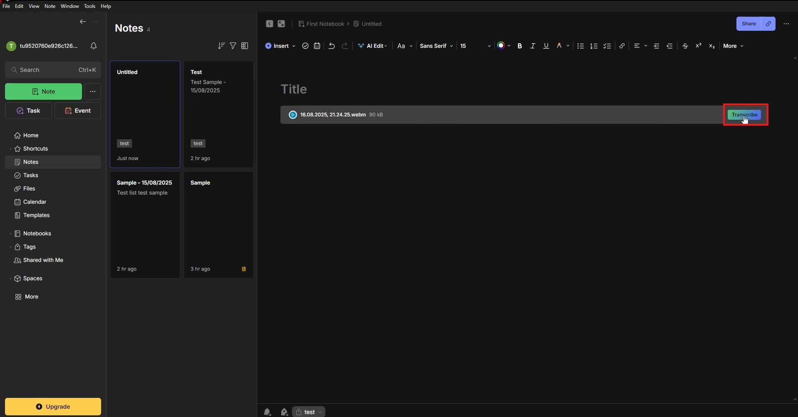798x417 pixels.
Task: Open the Note menu
Action: (50, 6)
